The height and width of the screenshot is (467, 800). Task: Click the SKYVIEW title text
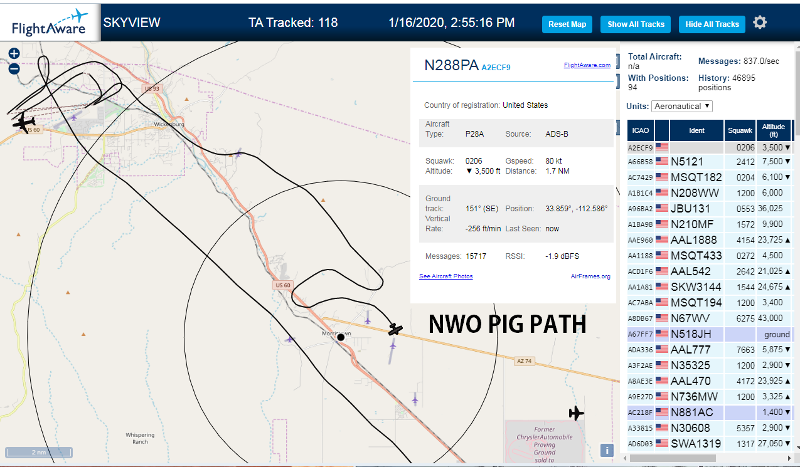[132, 23]
